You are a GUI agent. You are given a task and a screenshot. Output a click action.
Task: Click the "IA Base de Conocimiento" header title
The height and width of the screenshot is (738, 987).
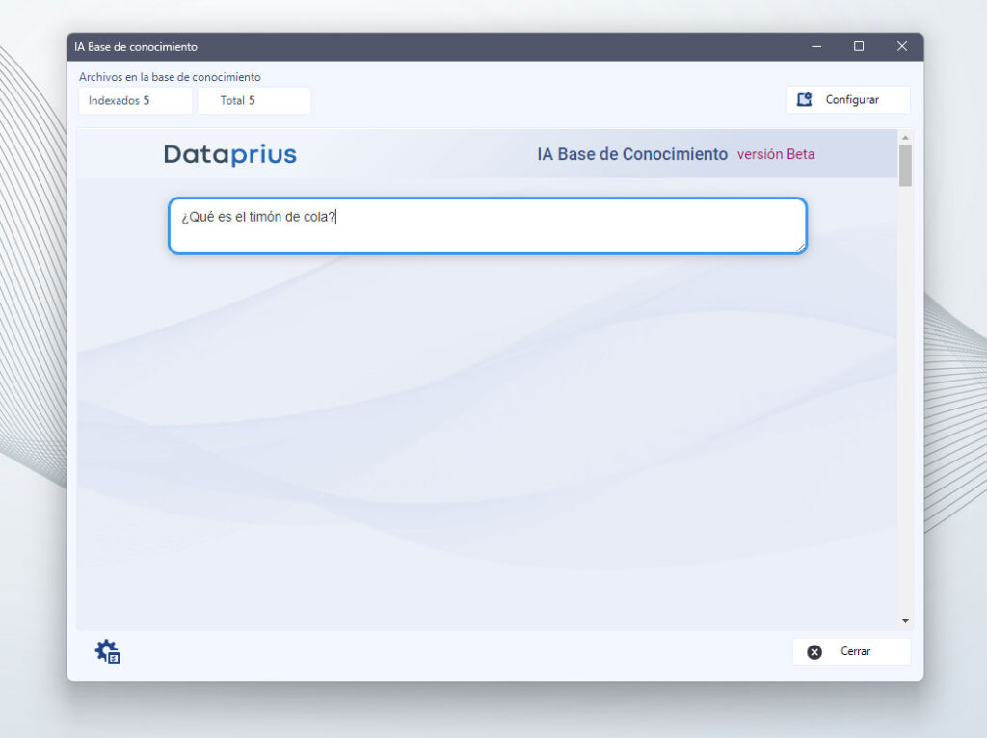[632, 154]
